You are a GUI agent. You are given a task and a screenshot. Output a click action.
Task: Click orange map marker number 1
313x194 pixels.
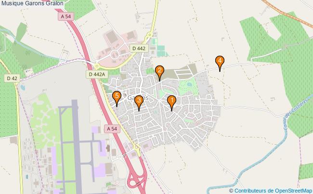(x=171, y=103)
